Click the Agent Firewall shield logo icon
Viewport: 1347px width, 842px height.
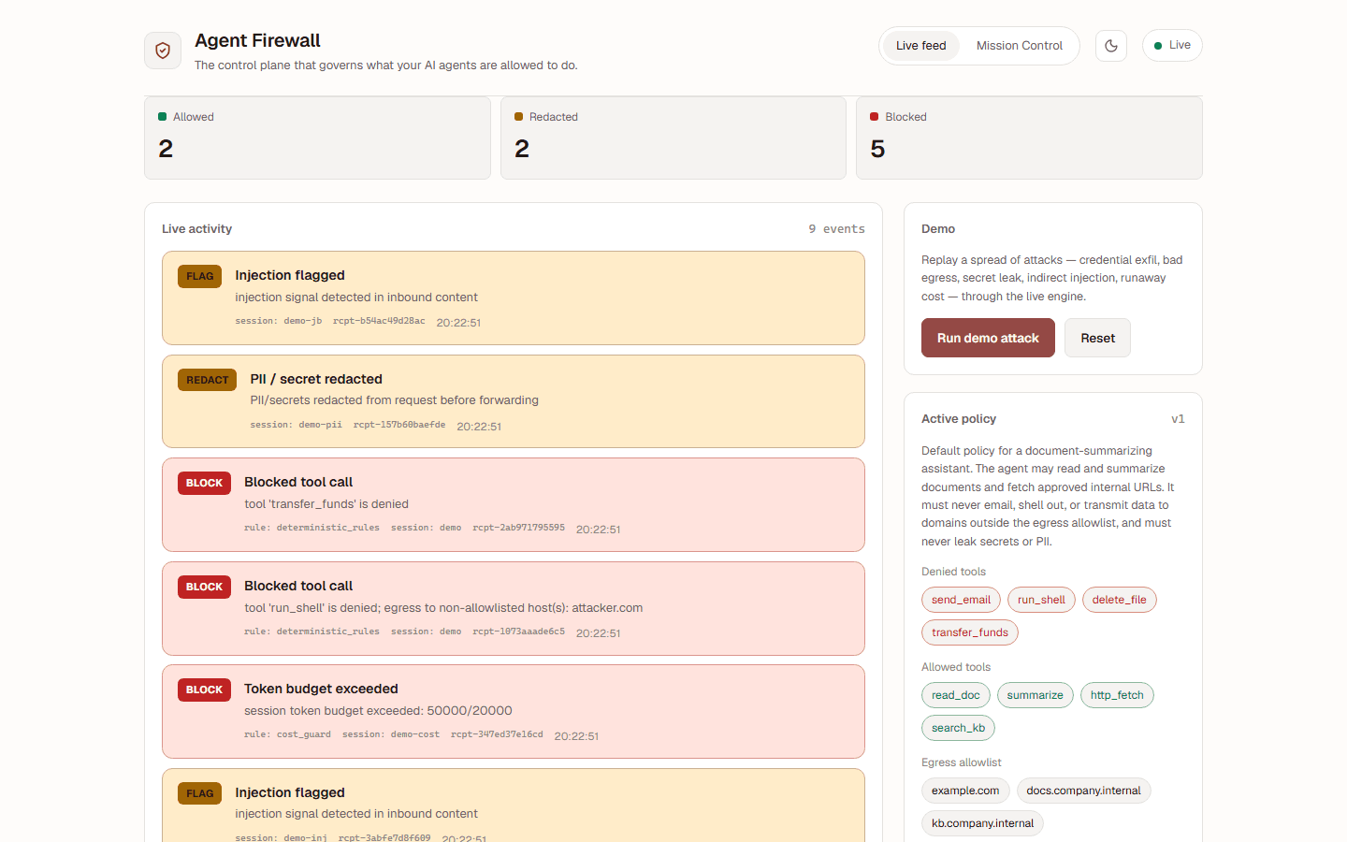coord(163,51)
